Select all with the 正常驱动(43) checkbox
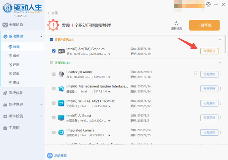228x160 pixels. (52, 62)
